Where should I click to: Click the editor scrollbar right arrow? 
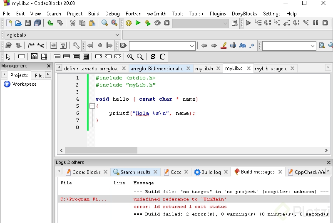[x=326, y=151]
